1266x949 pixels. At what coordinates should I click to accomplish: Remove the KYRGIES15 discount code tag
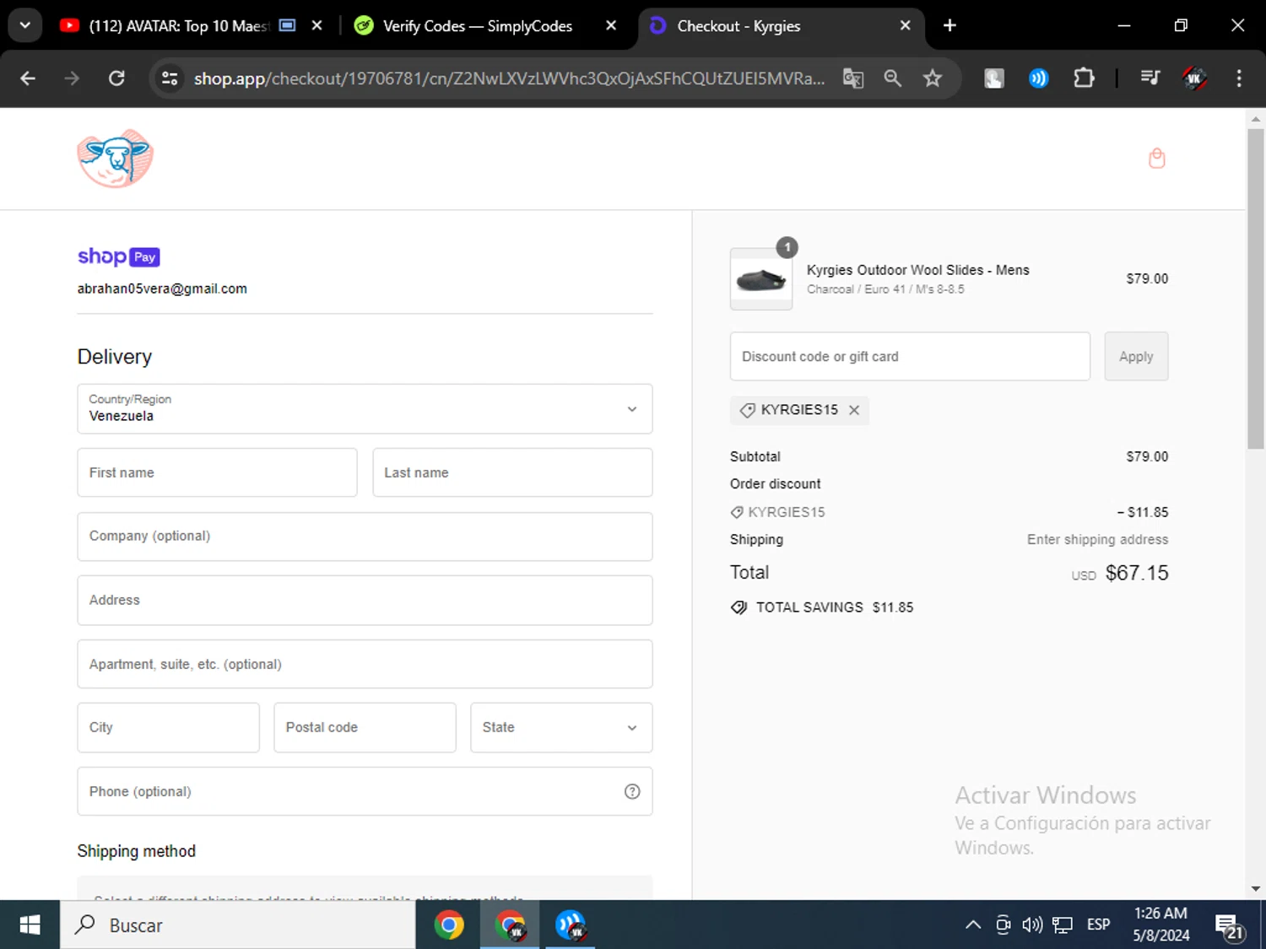[x=854, y=410]
